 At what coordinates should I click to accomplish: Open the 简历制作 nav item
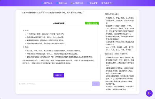tap(47, 3)
